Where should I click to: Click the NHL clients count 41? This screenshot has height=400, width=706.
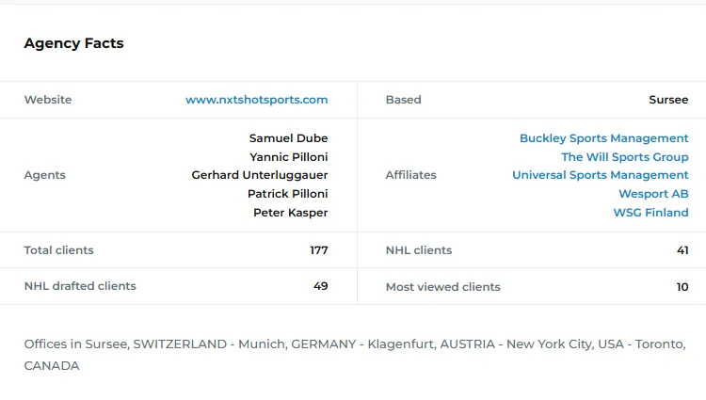point(682,250)
